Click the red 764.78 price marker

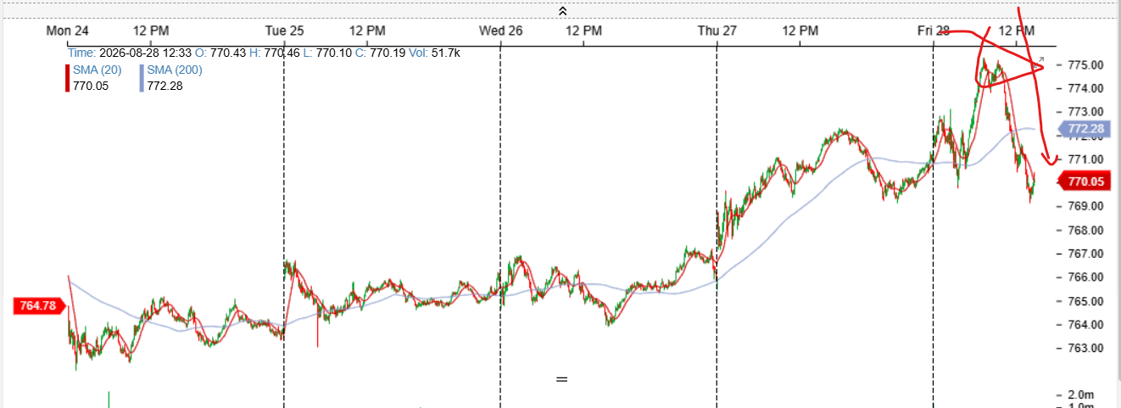pos(39,305)
